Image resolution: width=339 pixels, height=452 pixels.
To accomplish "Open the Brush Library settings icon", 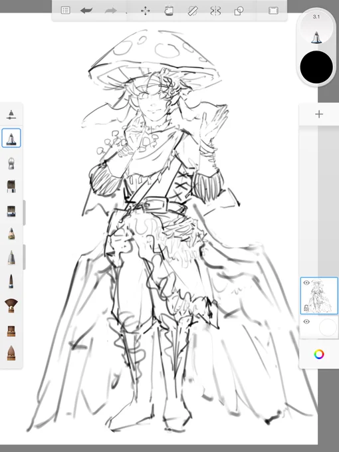I will coord(11,114).
